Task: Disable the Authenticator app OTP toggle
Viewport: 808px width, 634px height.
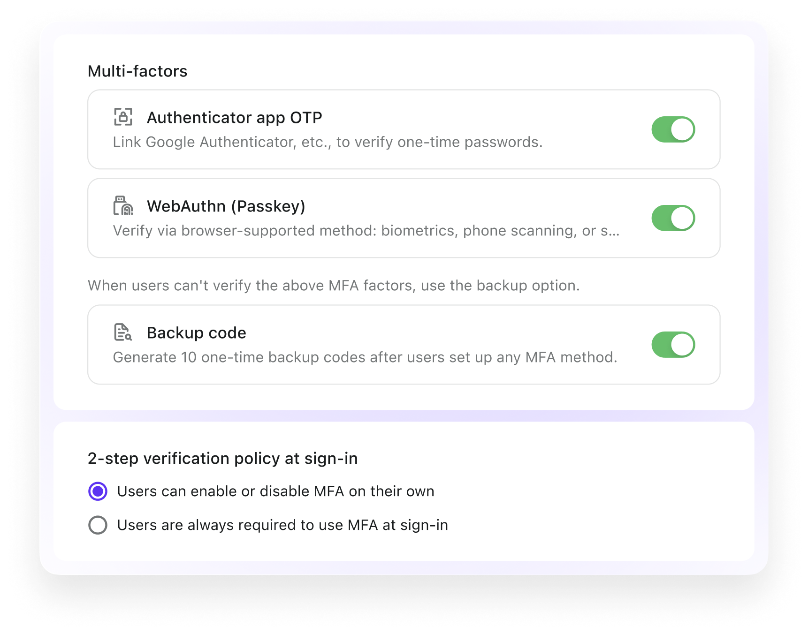Action: (673, 129)
